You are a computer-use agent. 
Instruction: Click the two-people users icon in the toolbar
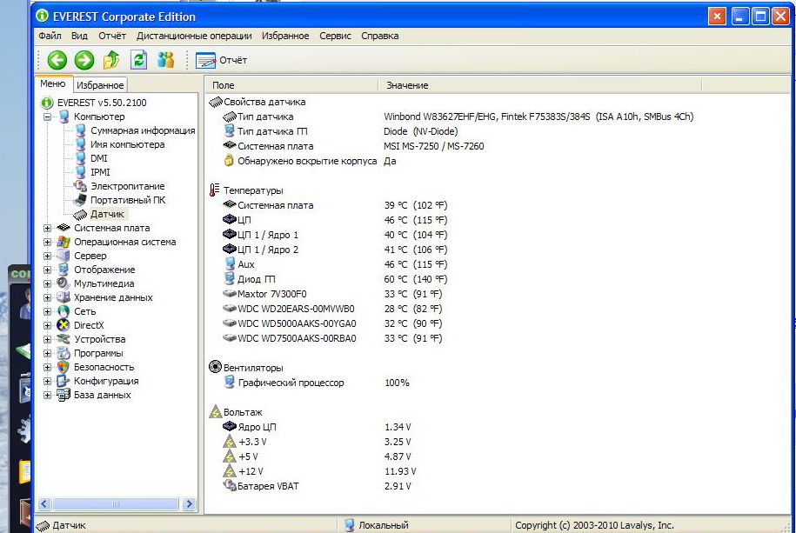tap(165, 60)
